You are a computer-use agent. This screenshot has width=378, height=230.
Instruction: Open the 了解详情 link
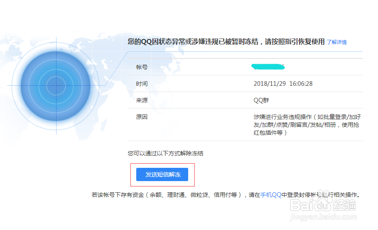pos(336,42)
